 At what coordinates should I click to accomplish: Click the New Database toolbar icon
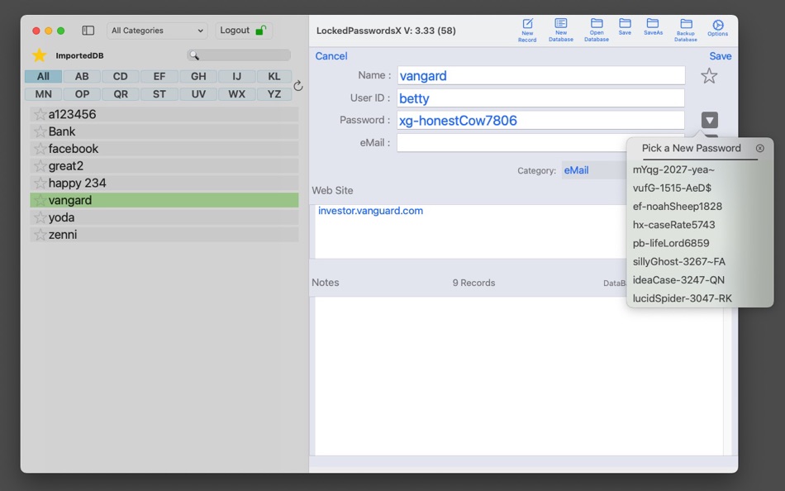point(561,30)
